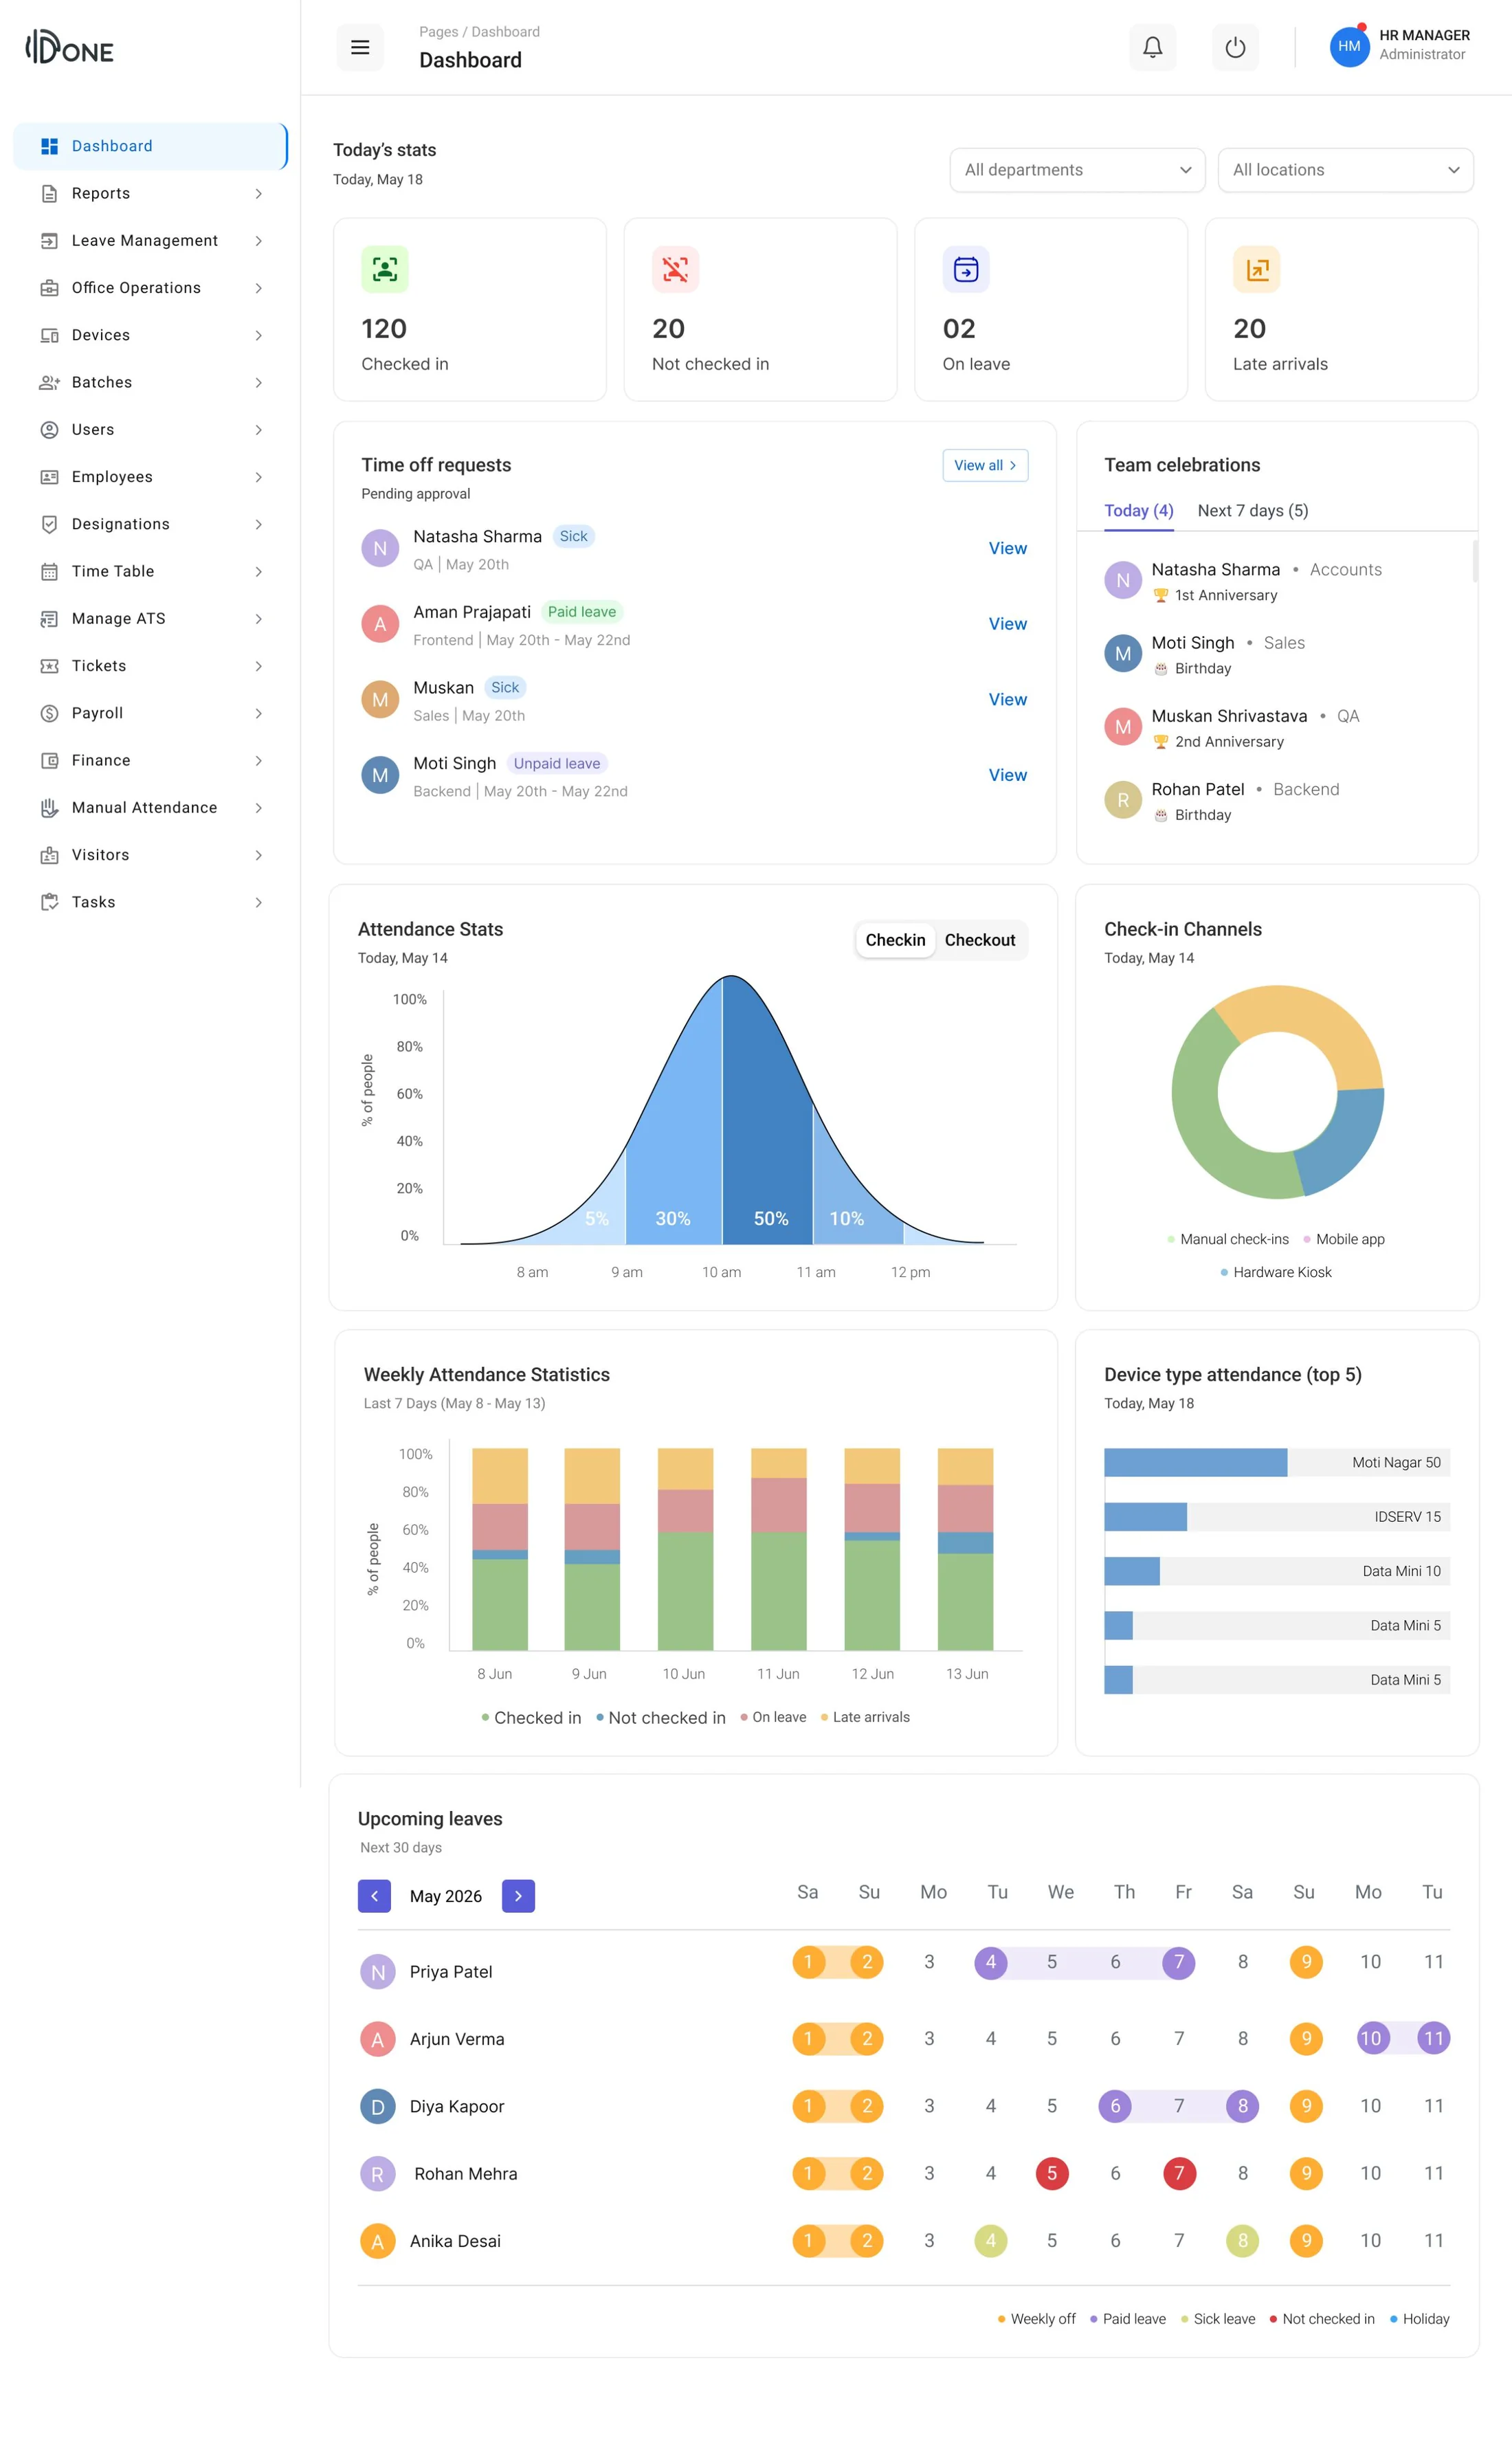
Task: Click the Team celebrations scrollbar
Action: click(x=1475, y=561)
